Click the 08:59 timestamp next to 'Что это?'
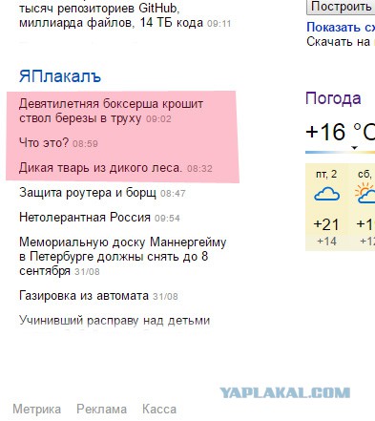Viewport: 375px width, 421px height. pos(85,143)
